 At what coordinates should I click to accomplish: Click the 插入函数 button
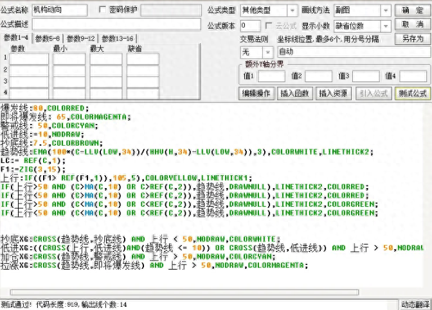[294, 94]
